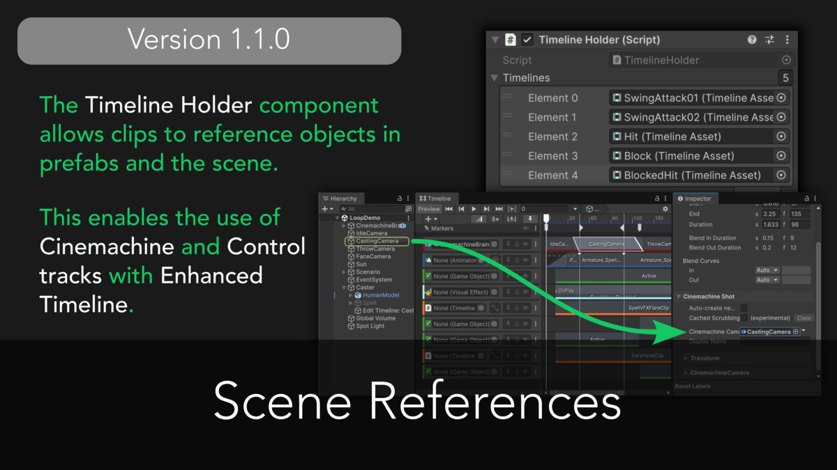Click the Timeline Preview button

pyautogui.click(x=429, y=209)
